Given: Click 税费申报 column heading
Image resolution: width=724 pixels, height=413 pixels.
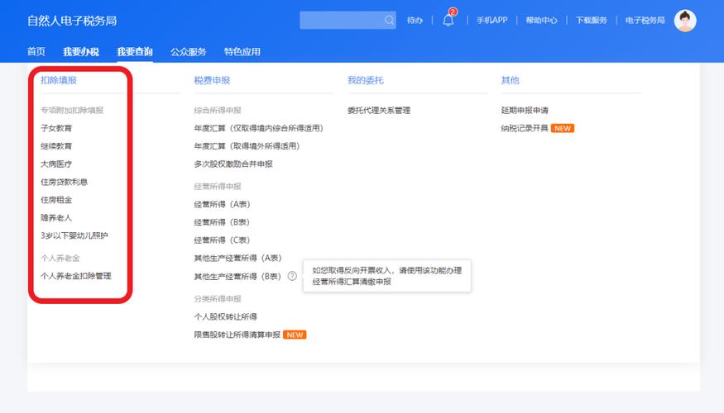Looking at the screenshot, I should [x=212, y=80].
